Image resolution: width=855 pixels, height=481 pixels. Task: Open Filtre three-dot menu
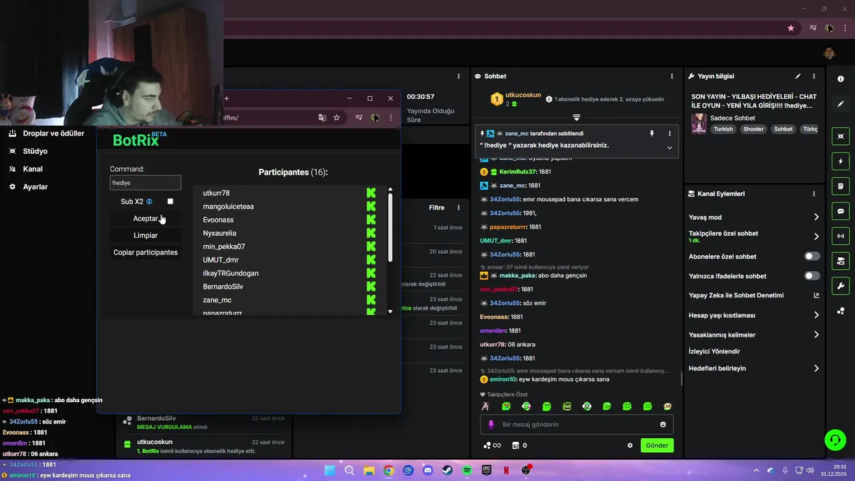(458, 208)
